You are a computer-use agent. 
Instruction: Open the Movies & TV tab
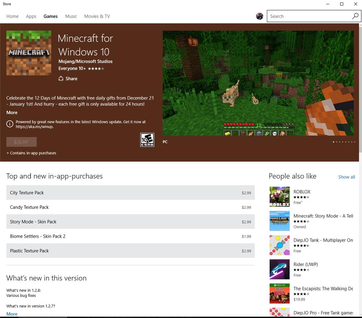pyautogui.click(x=97, y=16)
